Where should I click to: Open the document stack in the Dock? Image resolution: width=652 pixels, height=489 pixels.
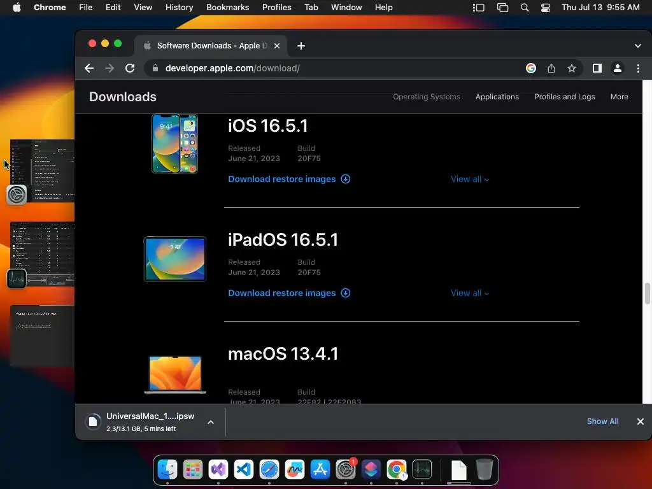[x=458, y=471]
